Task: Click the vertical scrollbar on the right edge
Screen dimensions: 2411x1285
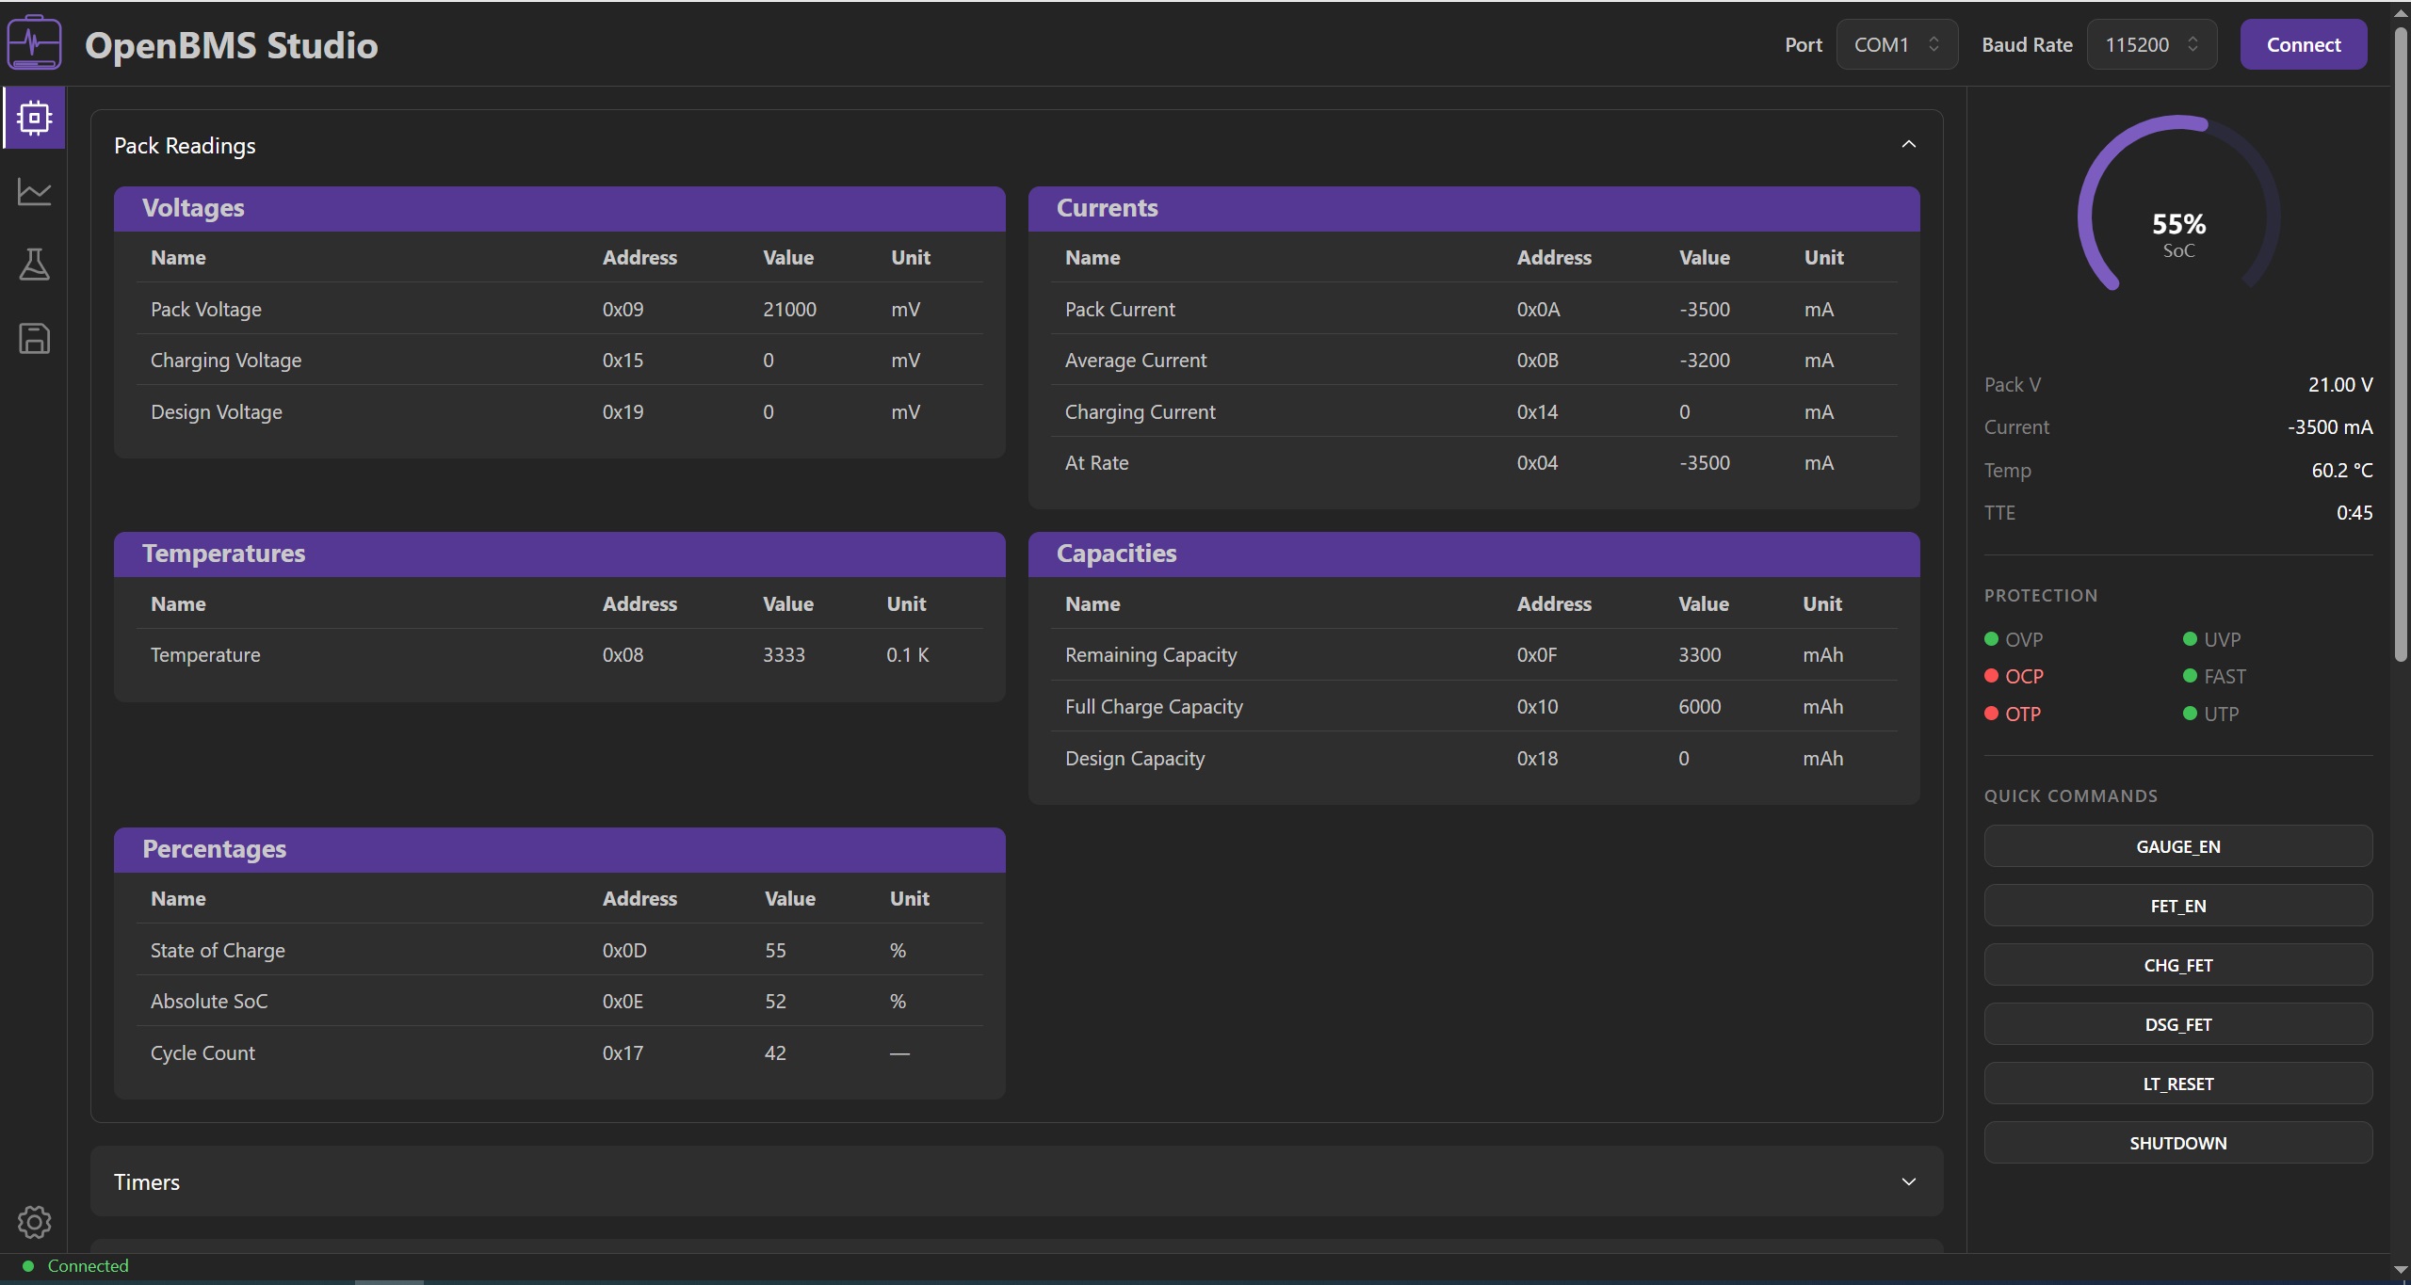Action: point(2401,344)
